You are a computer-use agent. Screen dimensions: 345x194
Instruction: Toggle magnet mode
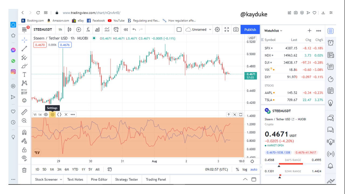pyautogui.click(x=24, y=132)
